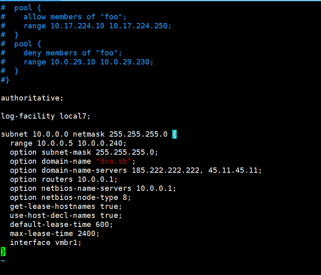This screenshot has width=321, height=275.
Task: Click commented range 10.17.224.10 address
Action: pyautogui.click(x=77, y=26)
